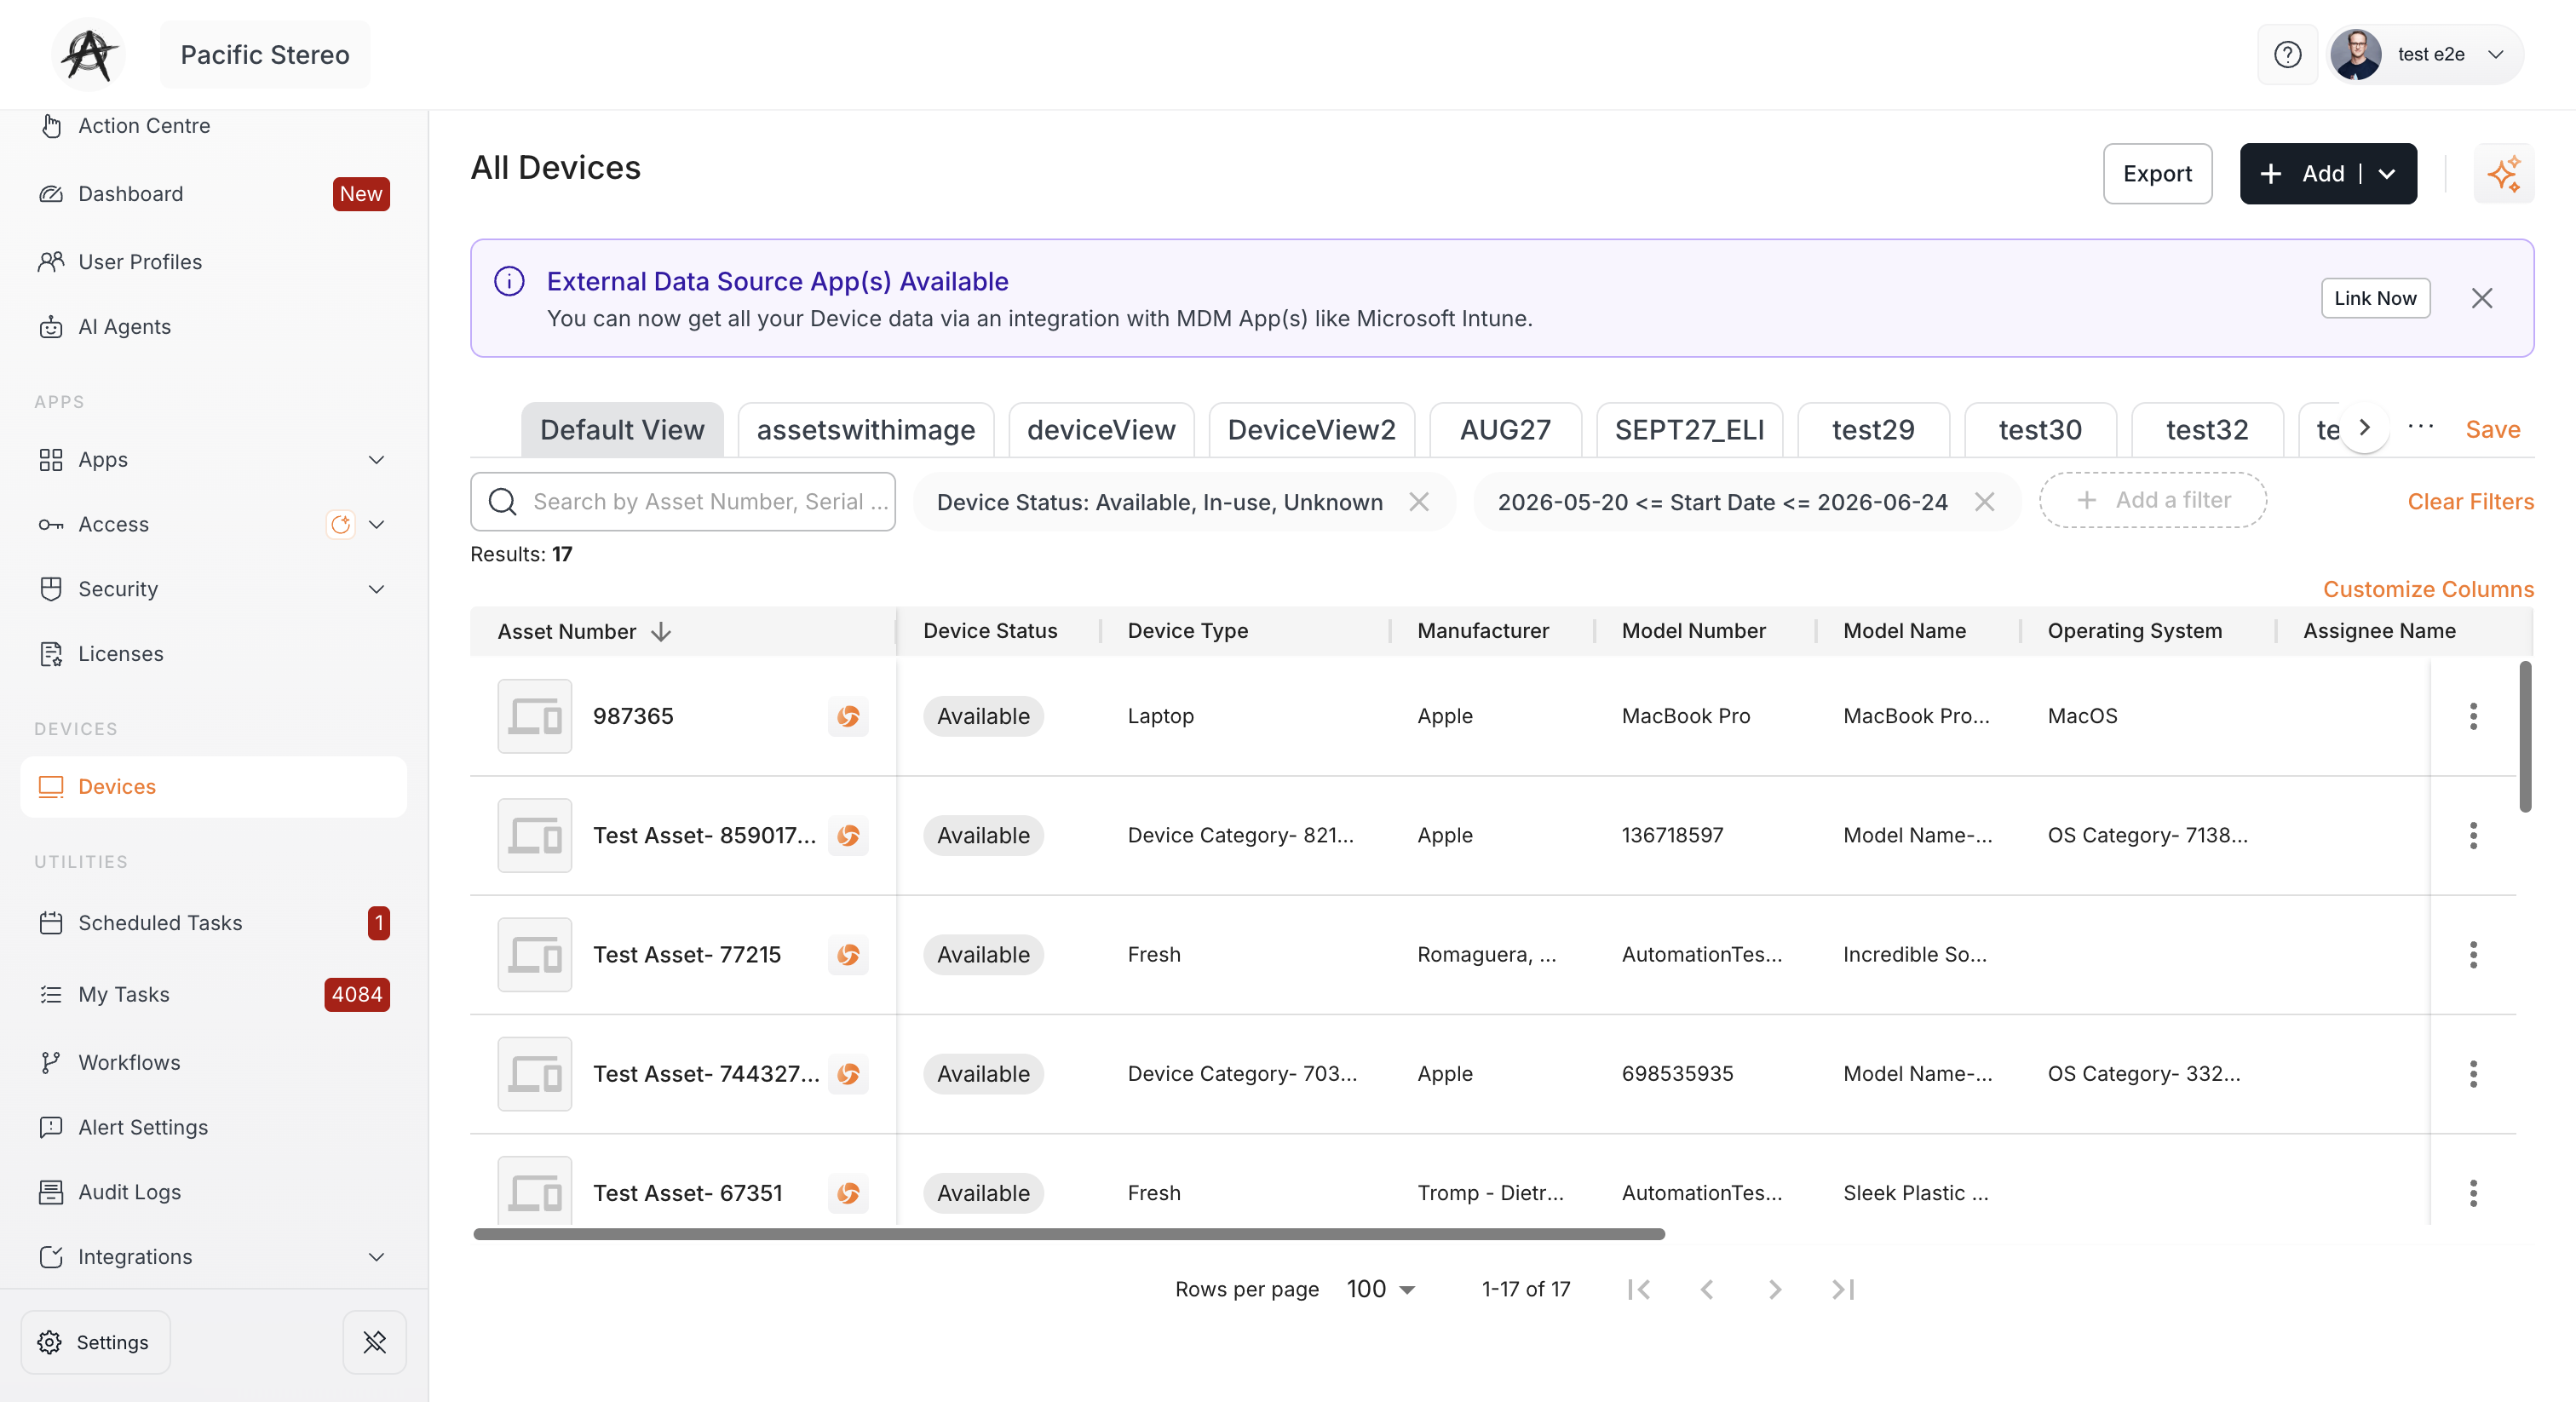Switch to the test32 view tab
Image resolution: width=2576 pixels, height=1402 pixels.
pyautogui.click(x=2207, y=430)
